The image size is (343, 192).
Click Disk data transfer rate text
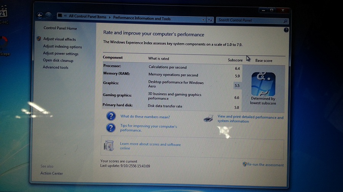165,106
